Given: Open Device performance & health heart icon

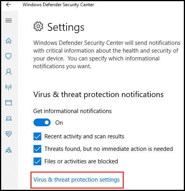Looking at the screenshot, I should [9, 134].
